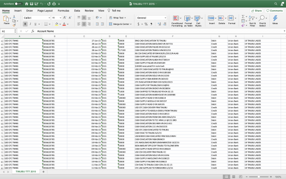This screenshot has width=286, height=179.
Task: Click the zoom slider in status bar
Action: coord(259,177)
